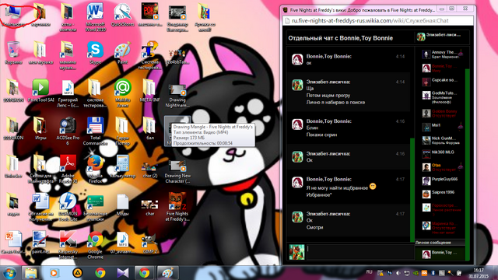Click the chat window address bar
498x280 pixels.
pyautogui.click(x=378, y=21)
